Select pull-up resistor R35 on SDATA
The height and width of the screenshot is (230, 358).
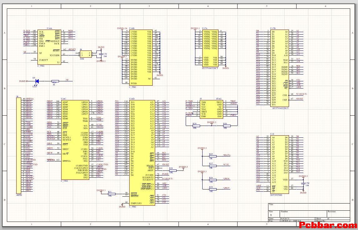213,156
